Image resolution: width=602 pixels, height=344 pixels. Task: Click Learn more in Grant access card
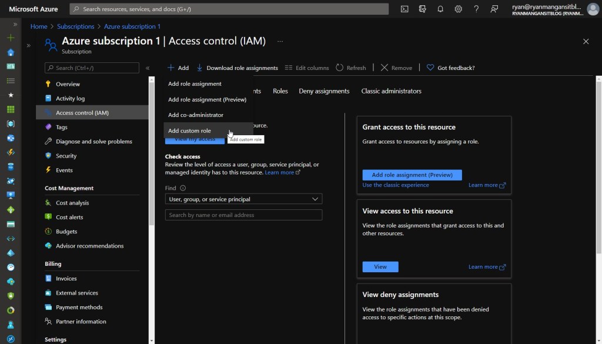pyautogui.click(x=487, y=185)
